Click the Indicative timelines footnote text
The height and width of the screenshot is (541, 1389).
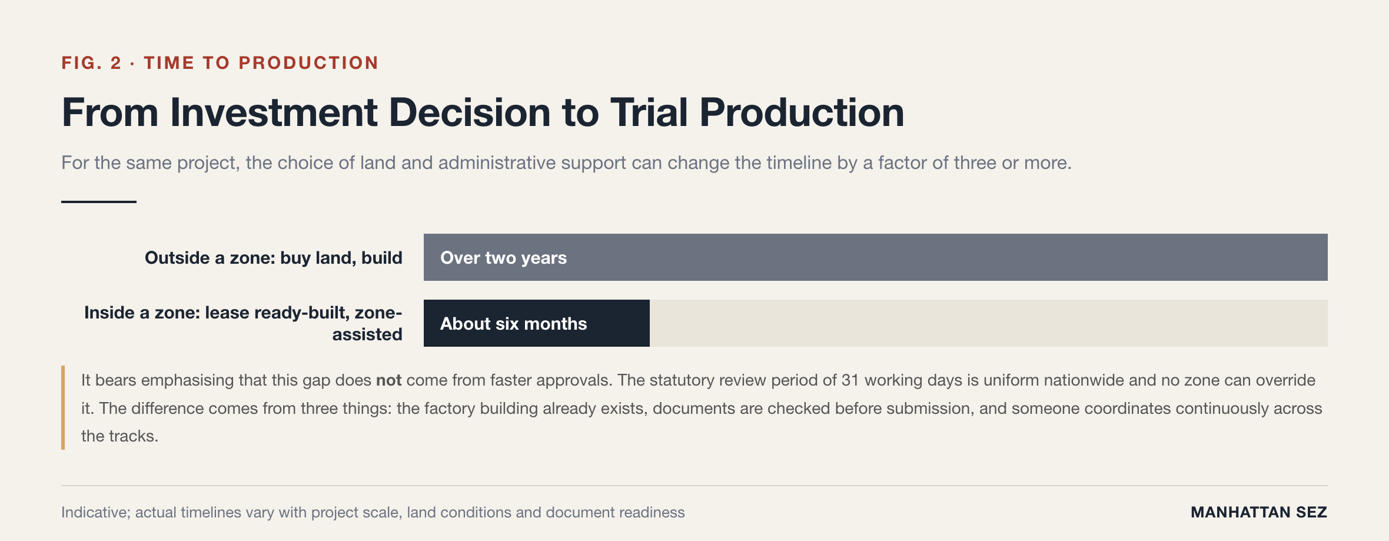tap(373, 512)
